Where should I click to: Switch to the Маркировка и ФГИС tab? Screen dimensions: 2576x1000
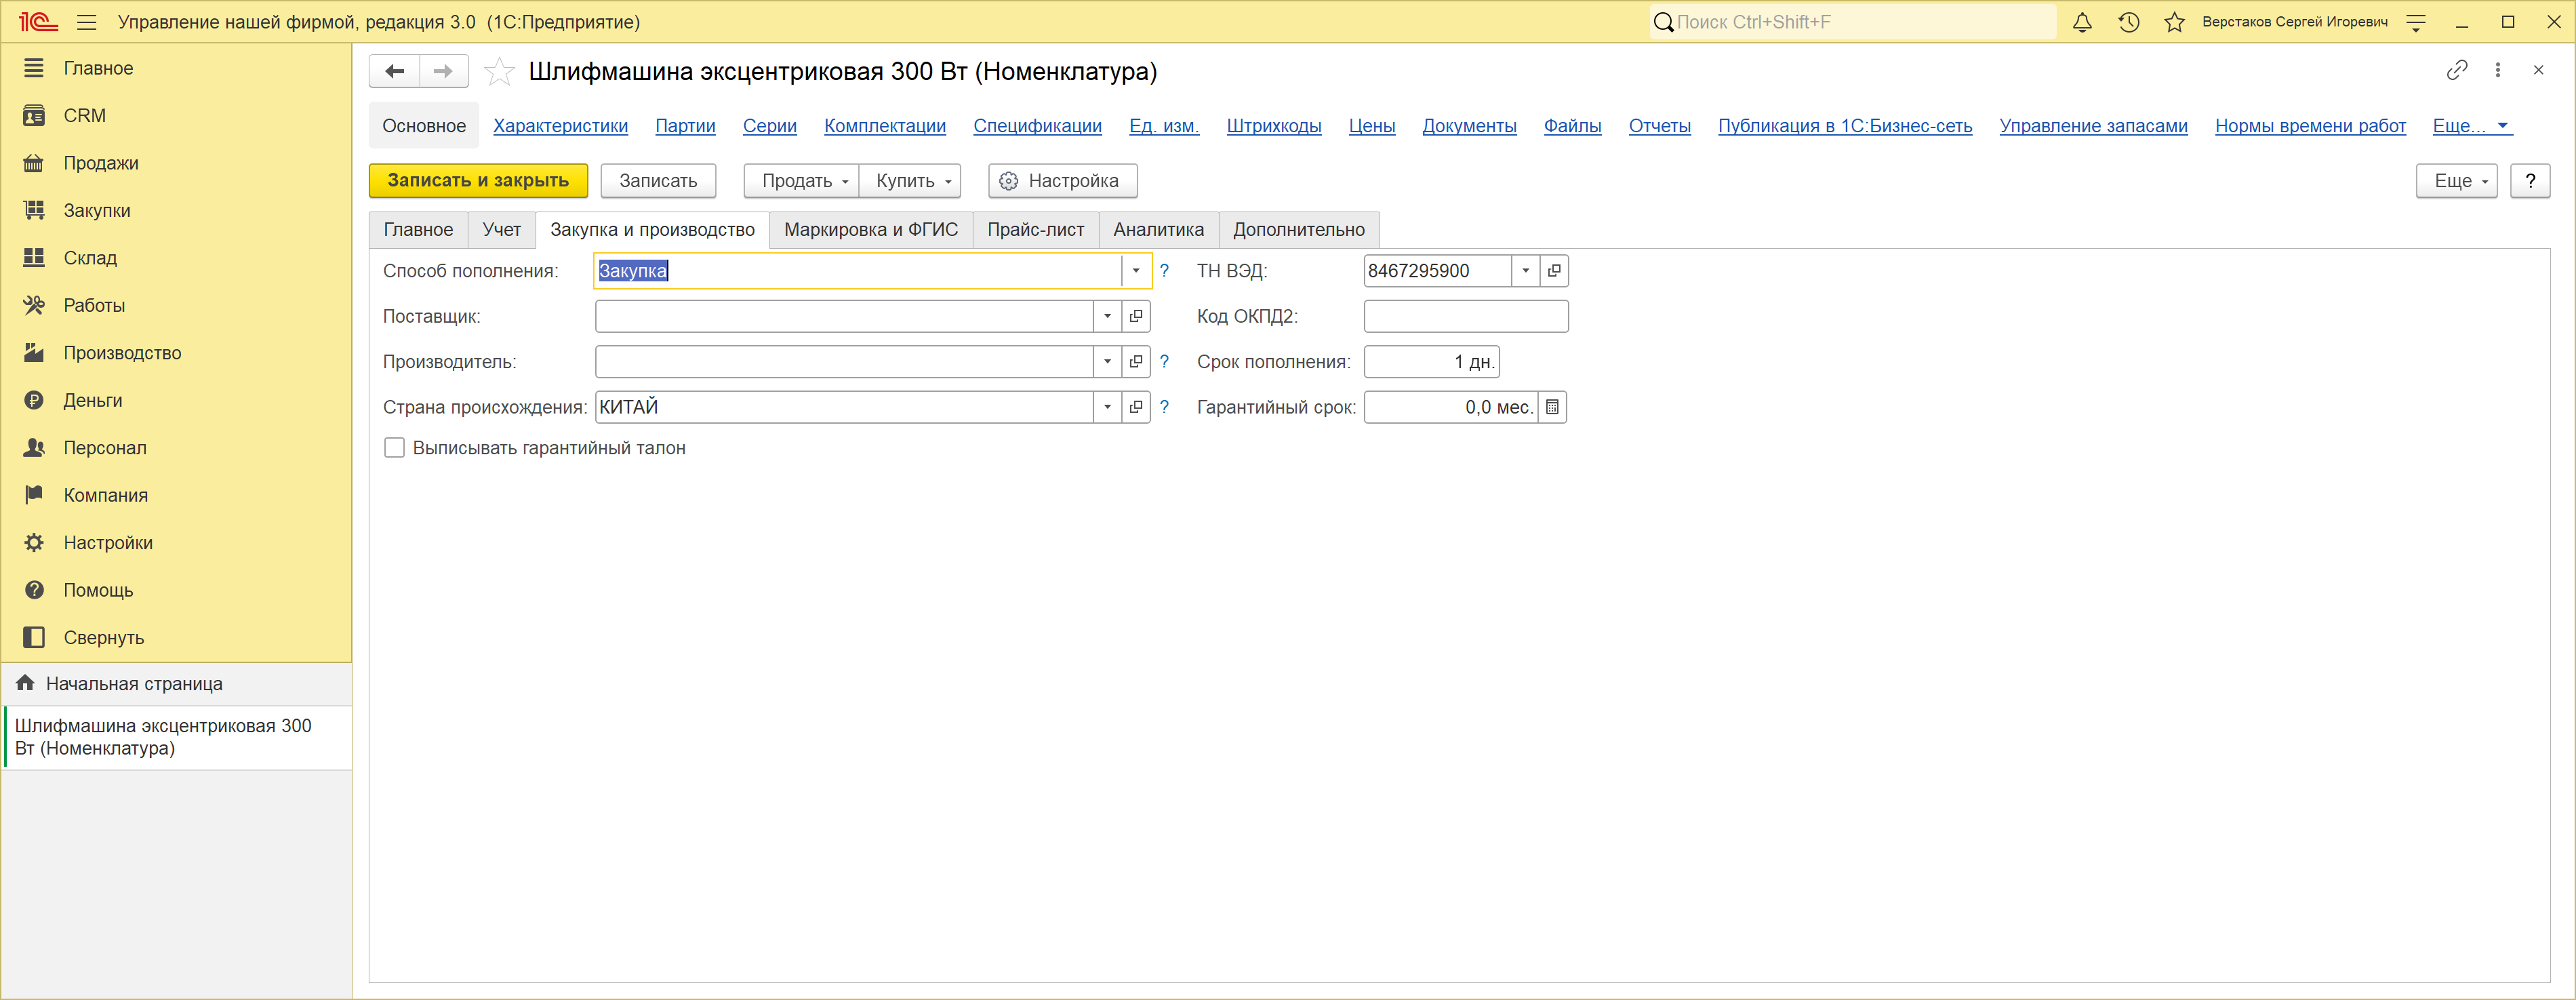[x=871, y=230]
